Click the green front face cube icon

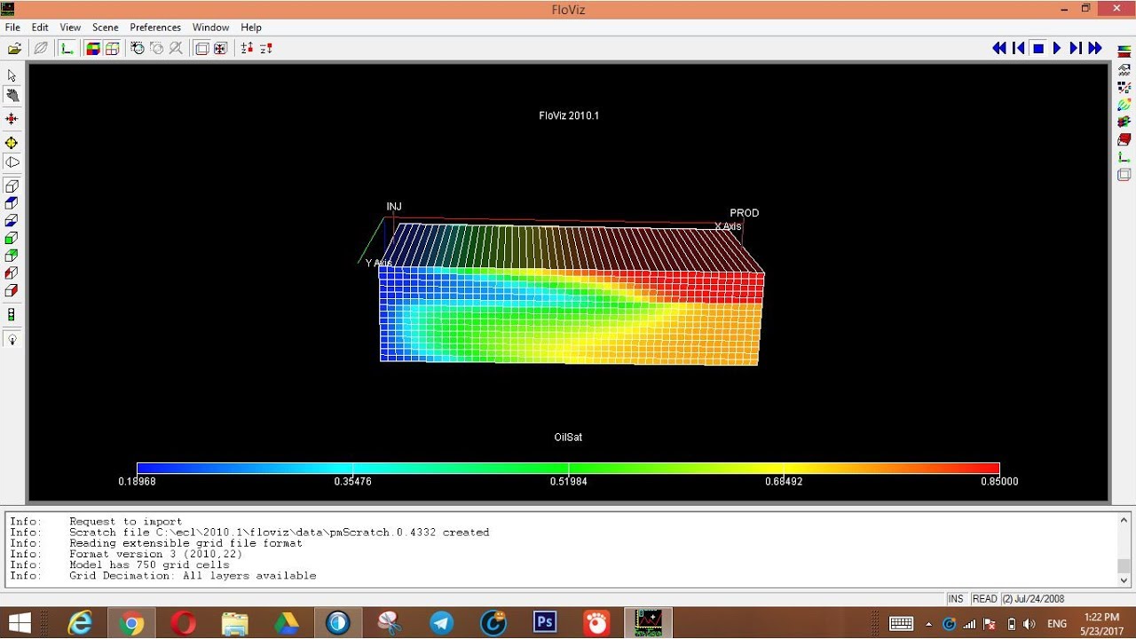click(x=12, y=238)
